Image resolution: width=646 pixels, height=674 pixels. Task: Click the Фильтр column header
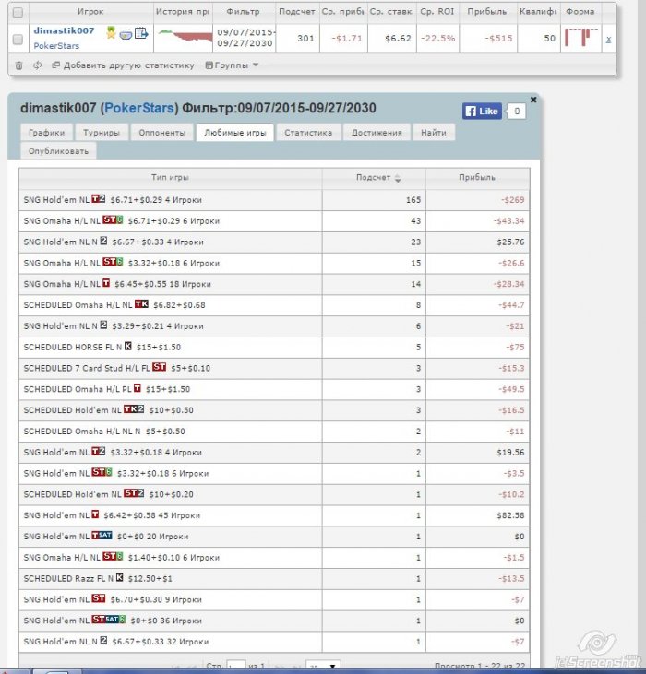coord(244,12)
